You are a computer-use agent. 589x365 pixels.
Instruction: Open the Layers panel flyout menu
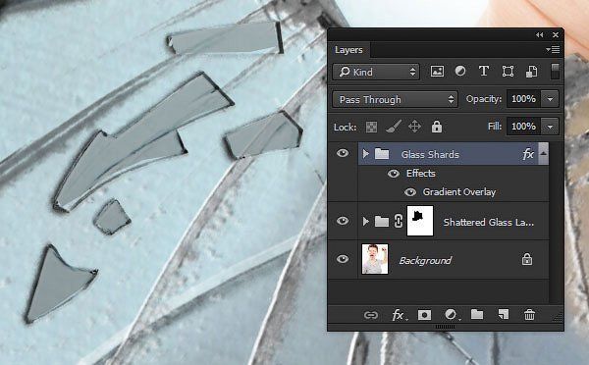(x=553, y=50)
